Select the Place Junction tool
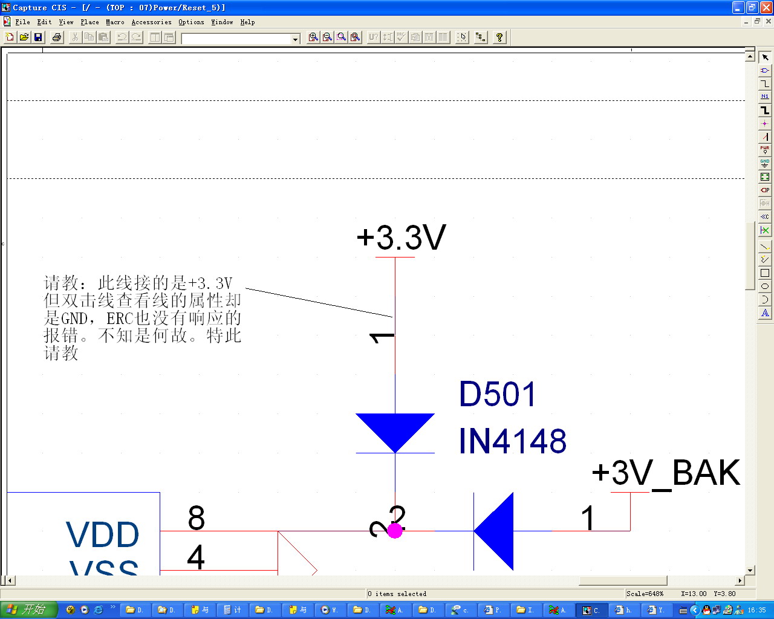The width and height of the screenshot is (774, 619). coord(765,123)
